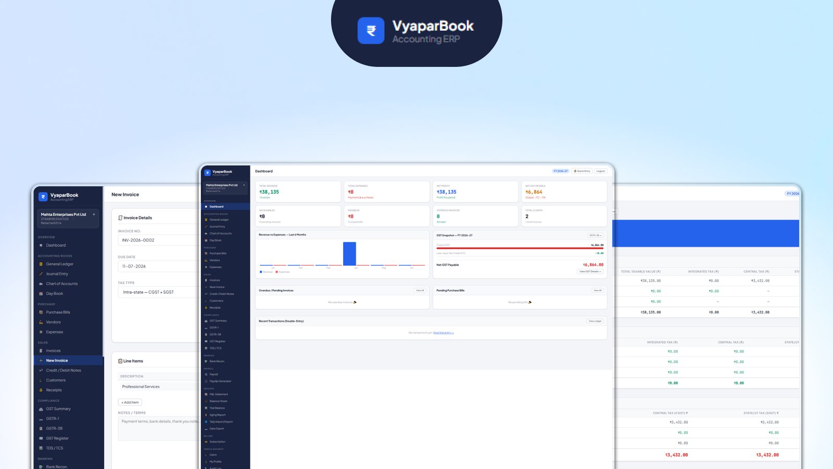The height and width of the screenshot is (469, 833).
Task: Click the Notes / Terms text area
Action: (158, 429)
